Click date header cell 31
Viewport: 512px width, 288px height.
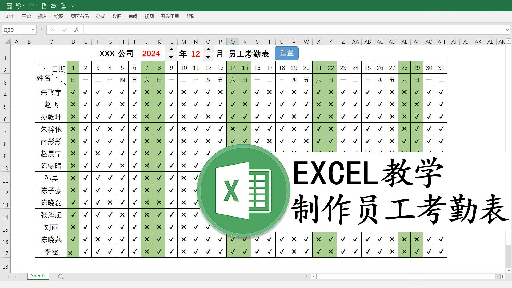(x=441, y=68)
